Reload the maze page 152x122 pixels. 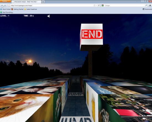(x=99, y=6)
